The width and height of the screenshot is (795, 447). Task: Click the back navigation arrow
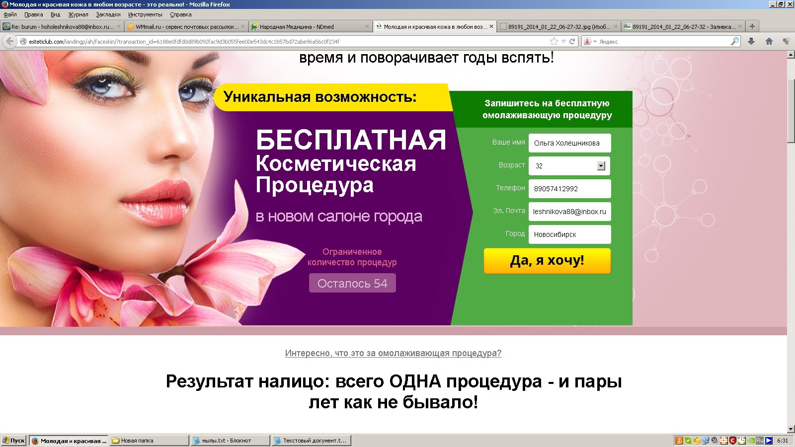pyautogui.click(x=9, y=41)
